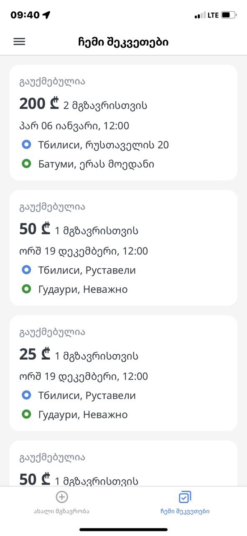Click green destination marker for Батуми

[27, 164]
